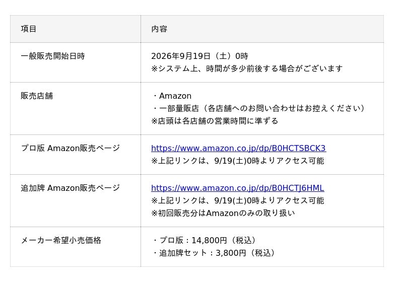Image resolution: width=403 pixels, height=282 pixels.
Task: Select the 一般販売開始日時 row label
Action: (x=53, y=56)
